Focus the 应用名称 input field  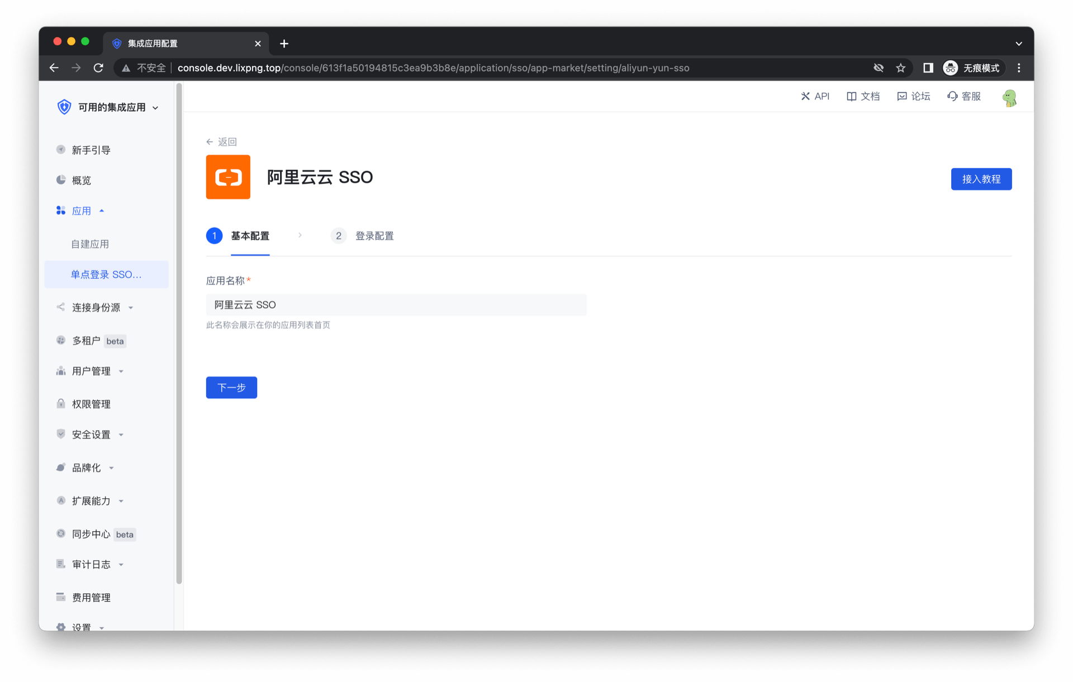396,305
